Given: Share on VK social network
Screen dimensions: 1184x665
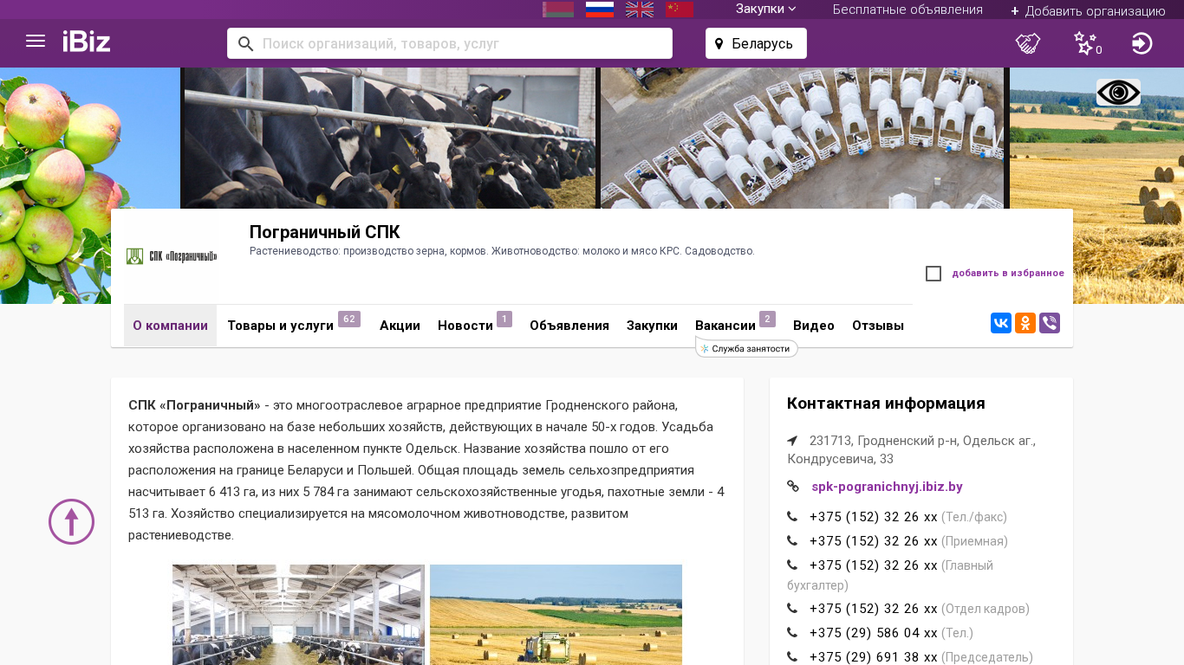Looking at the screenshot, I should [x=1001, y=323].
